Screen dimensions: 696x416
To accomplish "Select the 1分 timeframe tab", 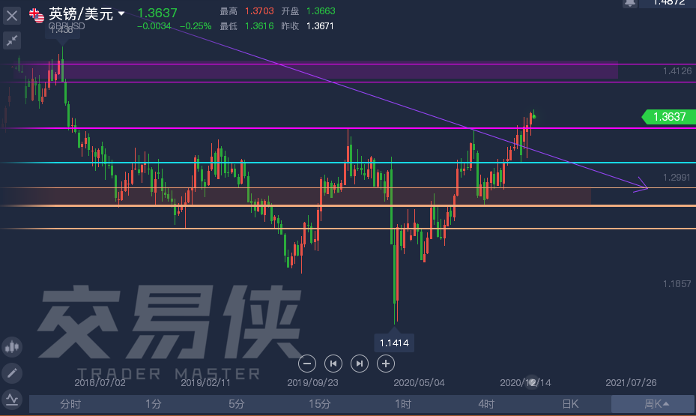I will pos(154,405).
